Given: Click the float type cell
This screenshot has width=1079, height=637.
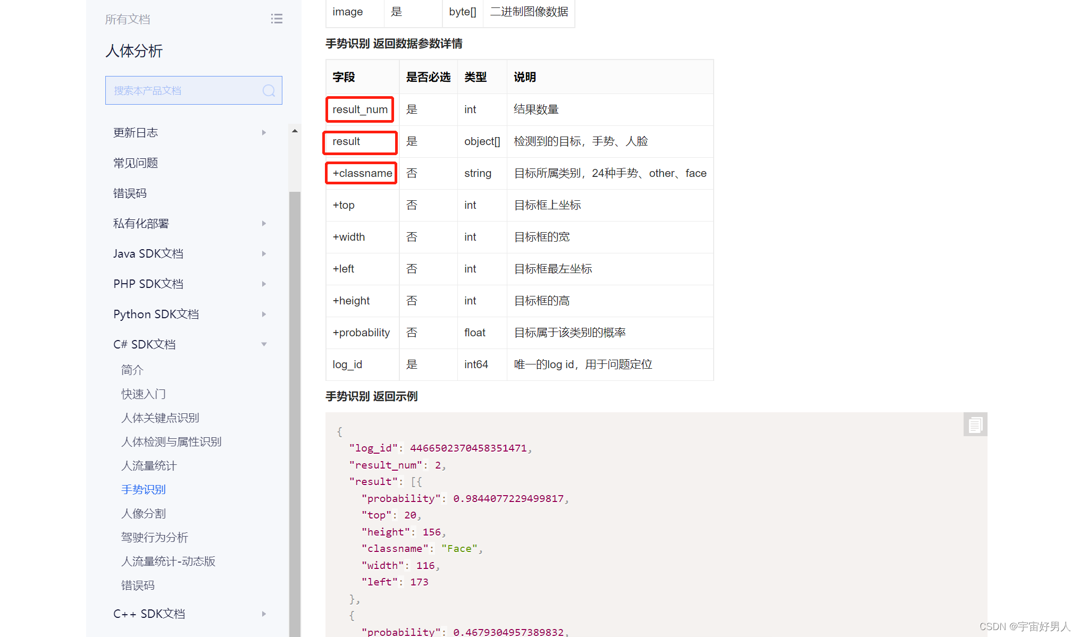Looking at the screenshot, I should coord(482,333).
